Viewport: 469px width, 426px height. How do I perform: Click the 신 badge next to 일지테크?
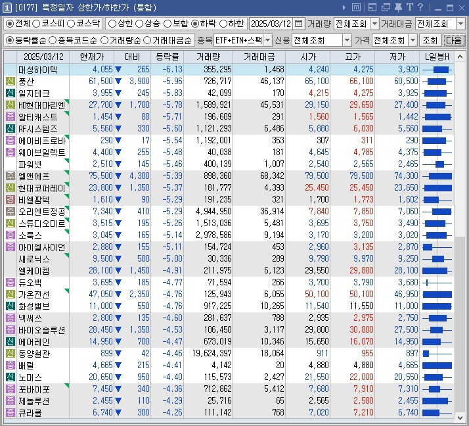coord(10,93)
